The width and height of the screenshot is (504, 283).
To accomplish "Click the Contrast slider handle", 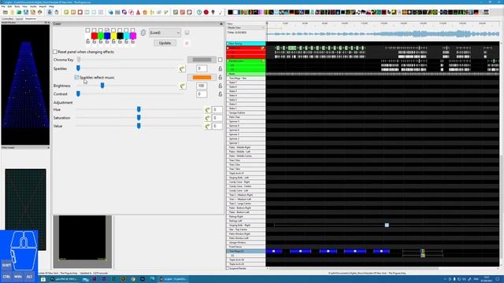I will coord(78,94).
